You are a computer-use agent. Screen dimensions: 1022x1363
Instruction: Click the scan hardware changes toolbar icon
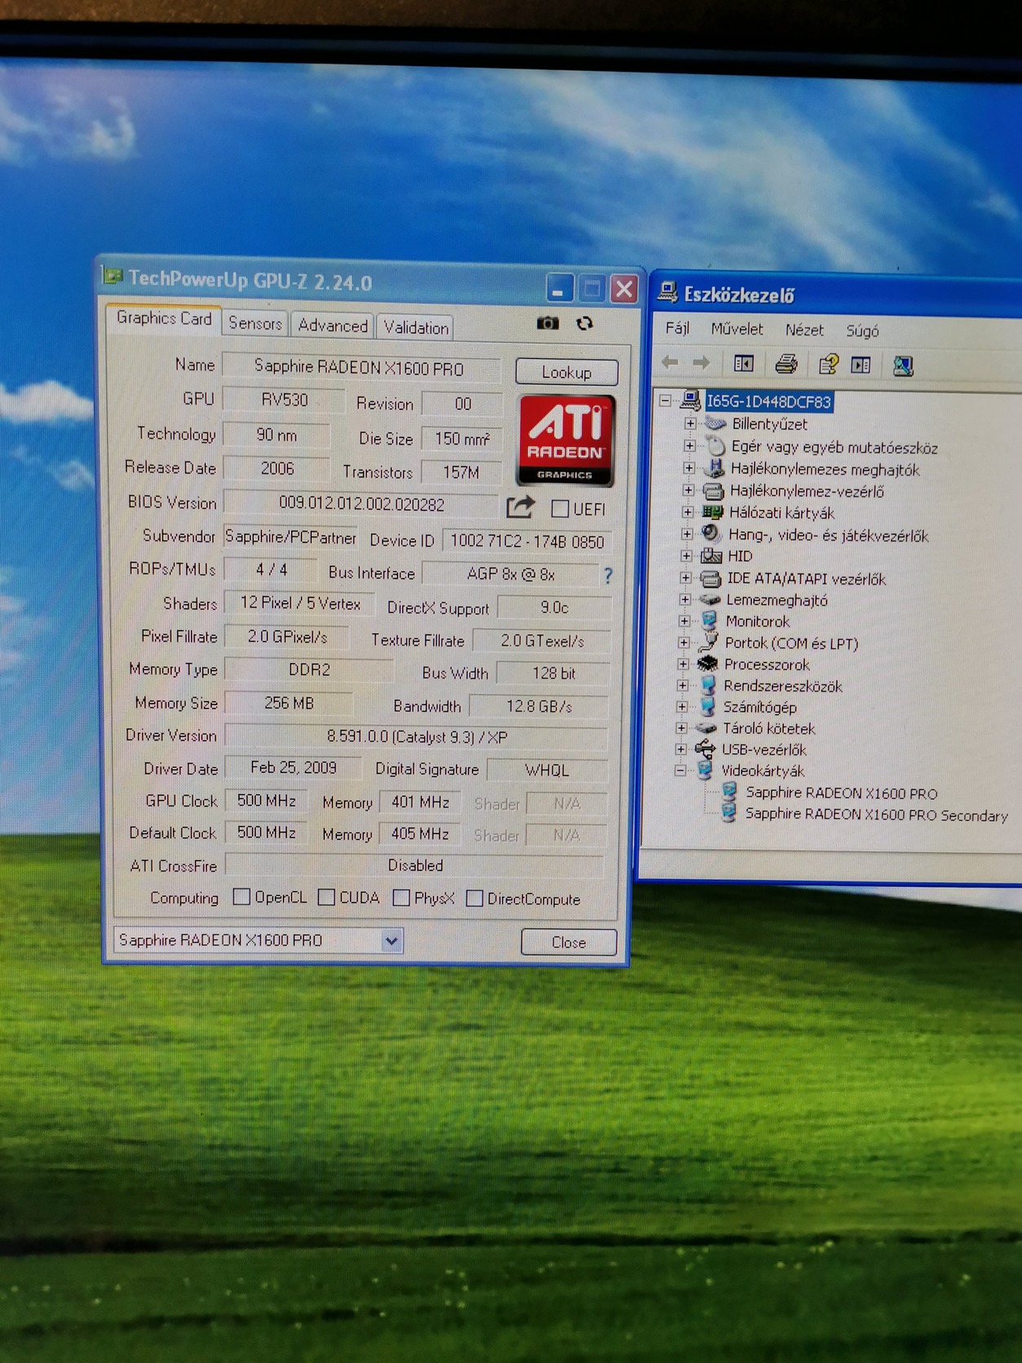pos(902,366)
